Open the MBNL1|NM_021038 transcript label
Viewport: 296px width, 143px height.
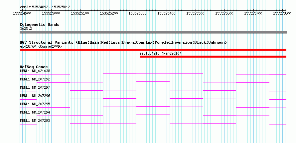tap(35, 71)
